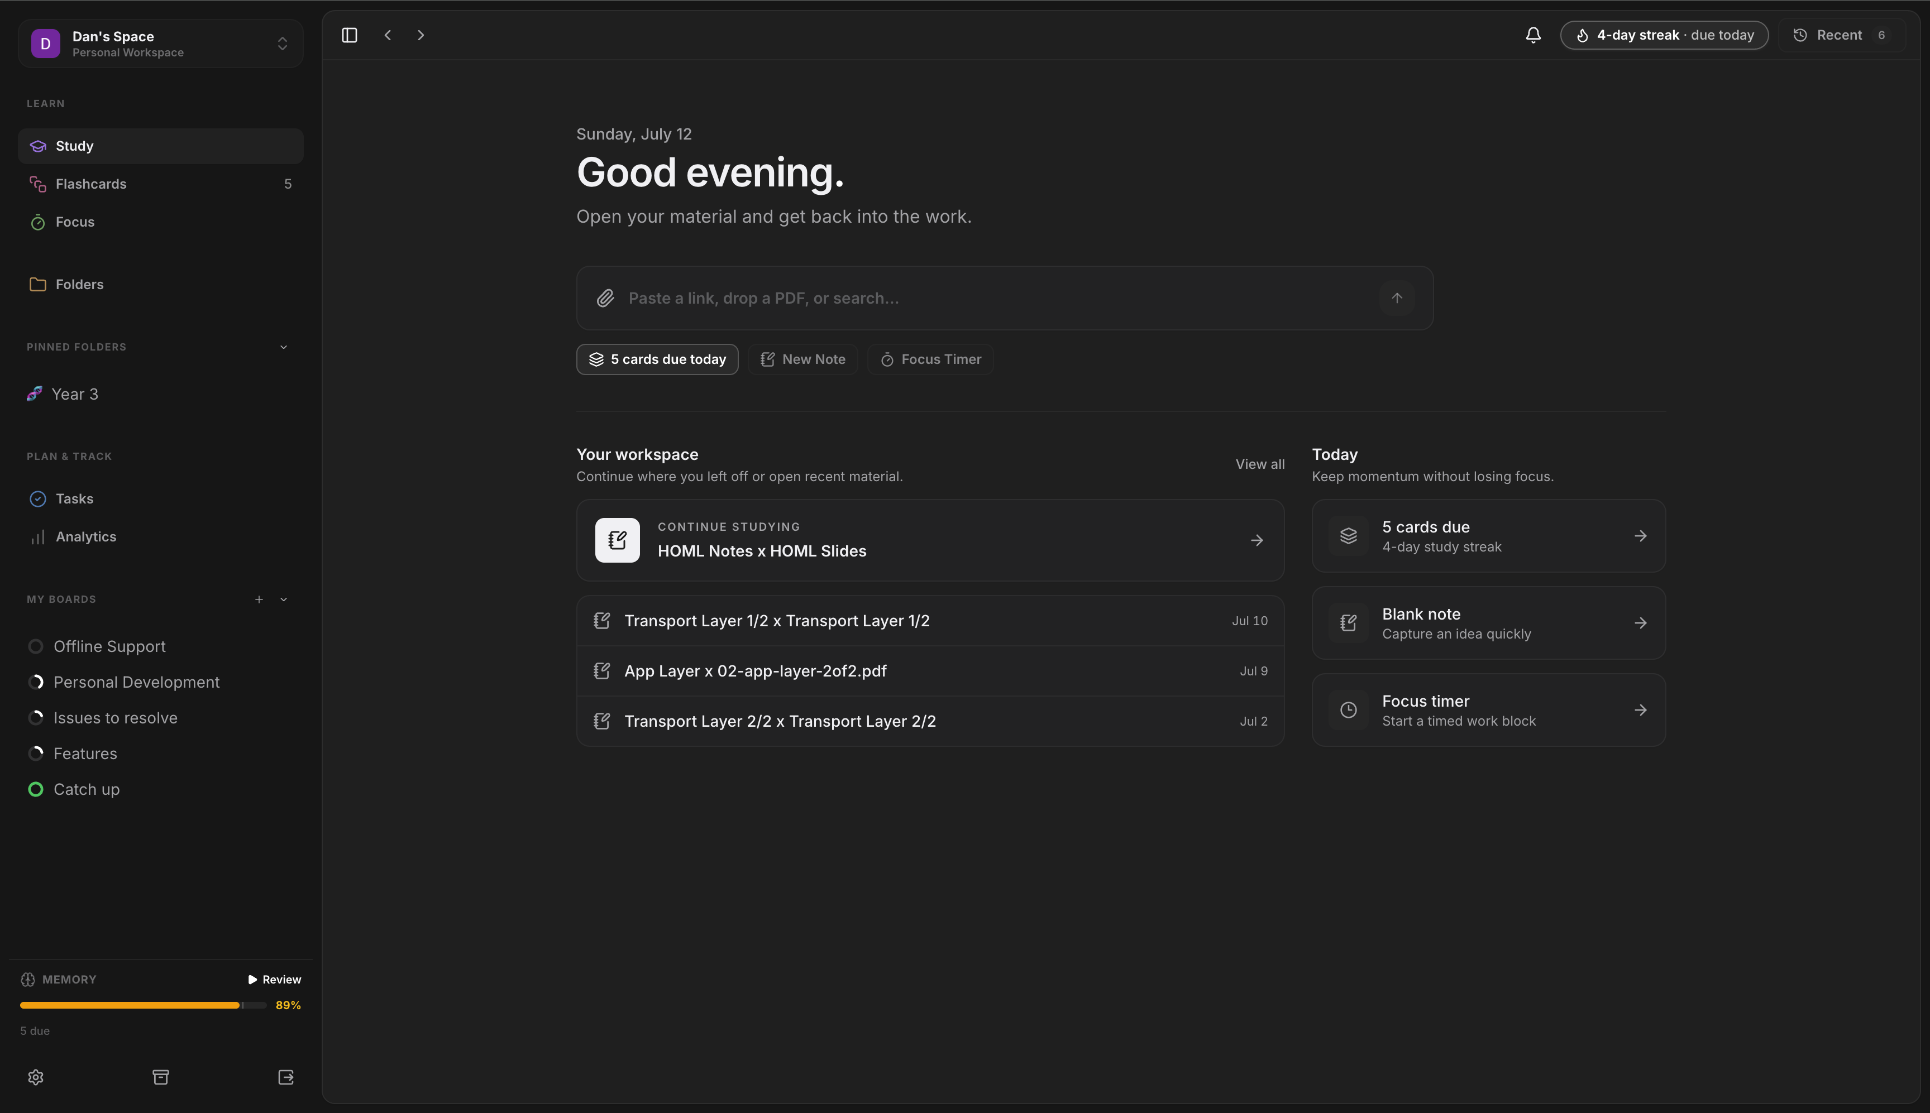The image size is (1930, 1113).
Task: Click the Memory progress bar
Action: [143, 1005]
